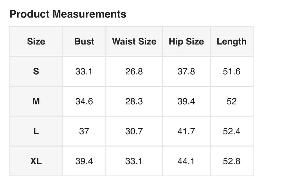Click waist value 30.7 for L
This screenshot has width=295, height=176.
coord(134,131)
